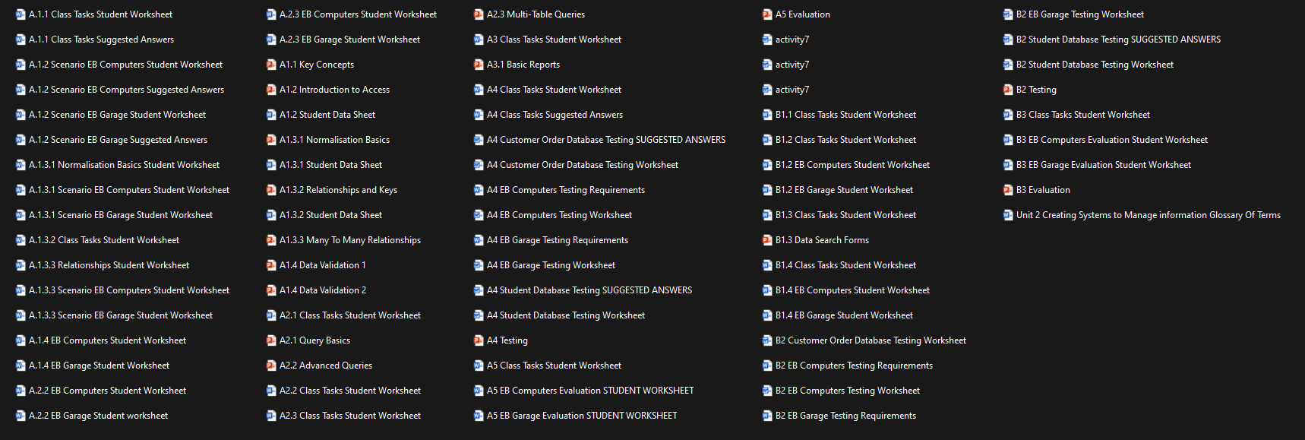
Task: Click B3 EB Computers Evaluation Student Worksheet
Action: 1112,140
